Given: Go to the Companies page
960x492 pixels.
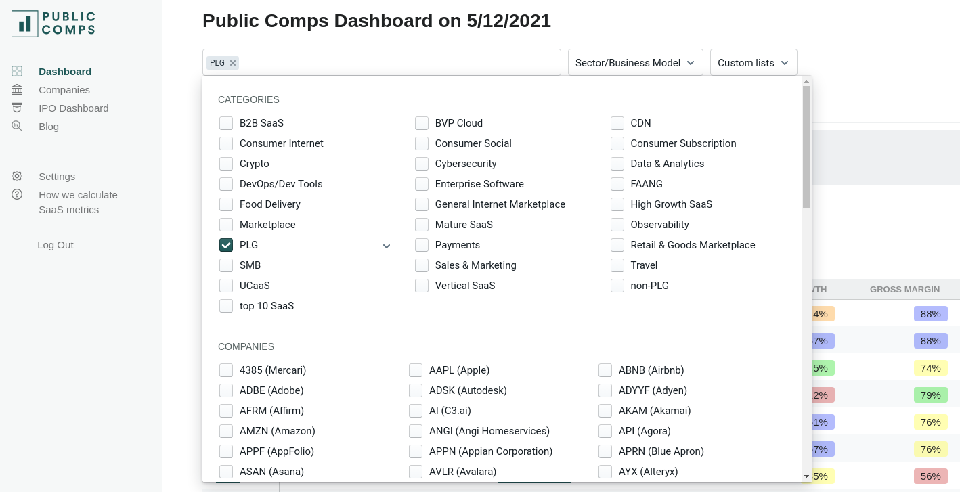Looking at the screenshot, I should coord(64,89).
